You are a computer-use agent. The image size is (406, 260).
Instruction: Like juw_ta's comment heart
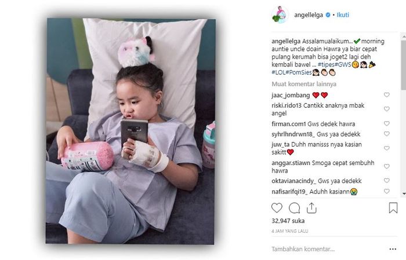pyautogui.click(x=387, y=148)
